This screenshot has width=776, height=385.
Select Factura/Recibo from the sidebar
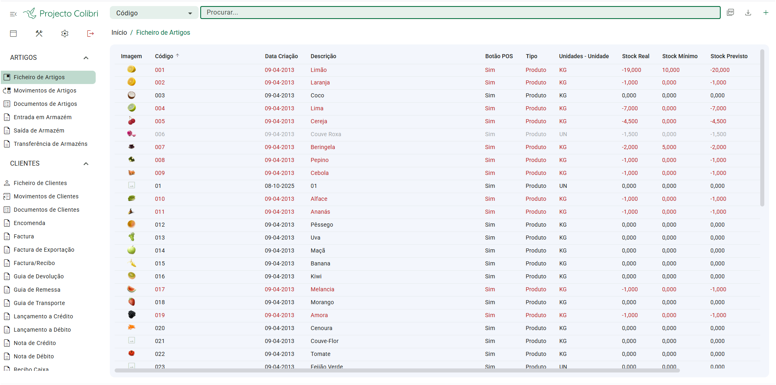tap(34, 263)
